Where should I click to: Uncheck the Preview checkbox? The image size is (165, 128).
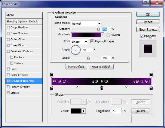coord(141,36)
